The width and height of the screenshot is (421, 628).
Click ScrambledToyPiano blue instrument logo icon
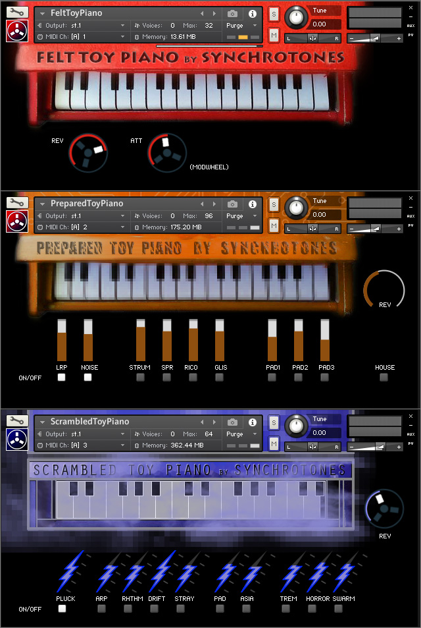coord(17,440)
